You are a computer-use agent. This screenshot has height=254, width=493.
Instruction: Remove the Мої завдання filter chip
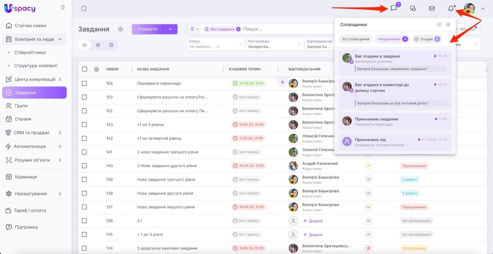point(238,29)
